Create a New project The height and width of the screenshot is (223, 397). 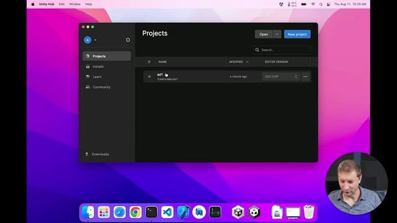297,34
